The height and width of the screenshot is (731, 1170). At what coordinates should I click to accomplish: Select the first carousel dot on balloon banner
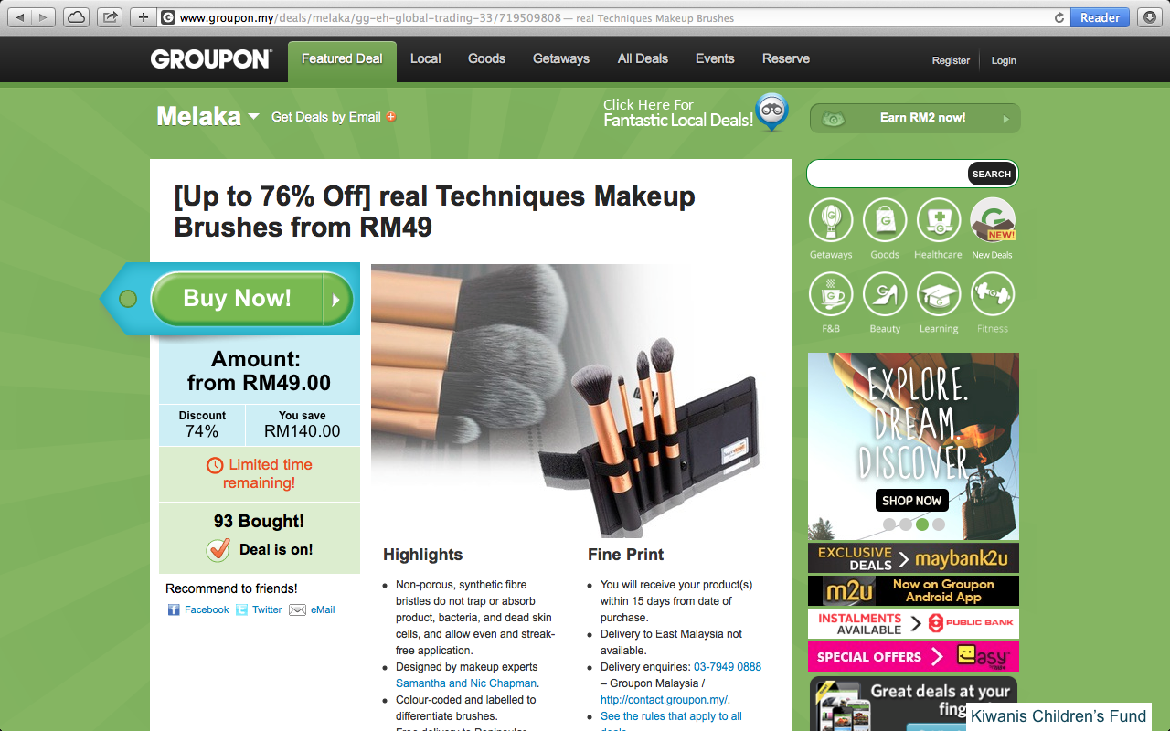pyautogui.click(x=889, y=524)
